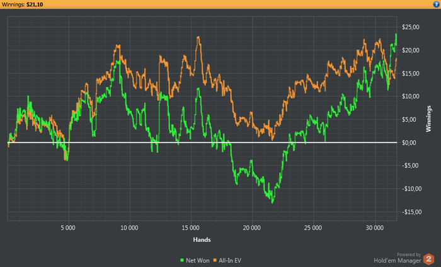Viewport: 441px width, 267px height.
Task: Click the -$10,00 axis label
Action: pos(411,189)
